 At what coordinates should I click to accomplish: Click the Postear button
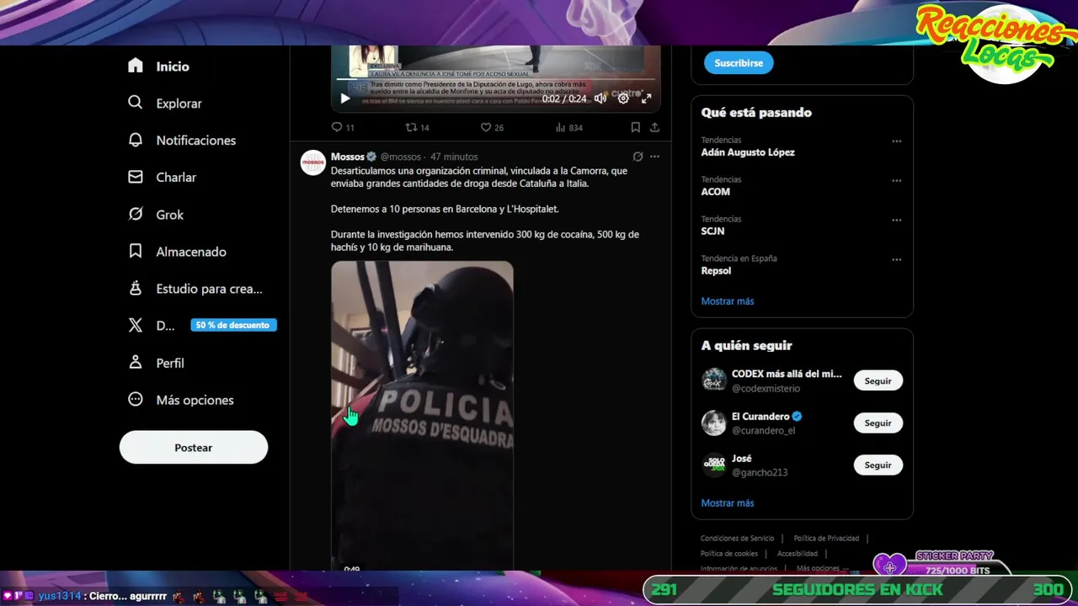(194, 448)
